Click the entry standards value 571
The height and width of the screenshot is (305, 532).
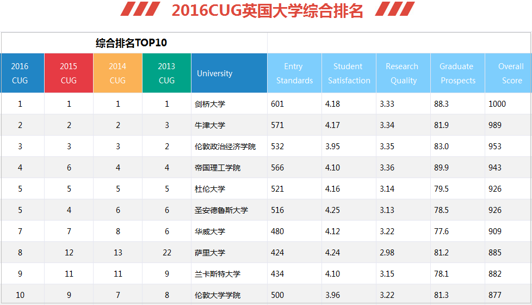[x=277, y=125]
